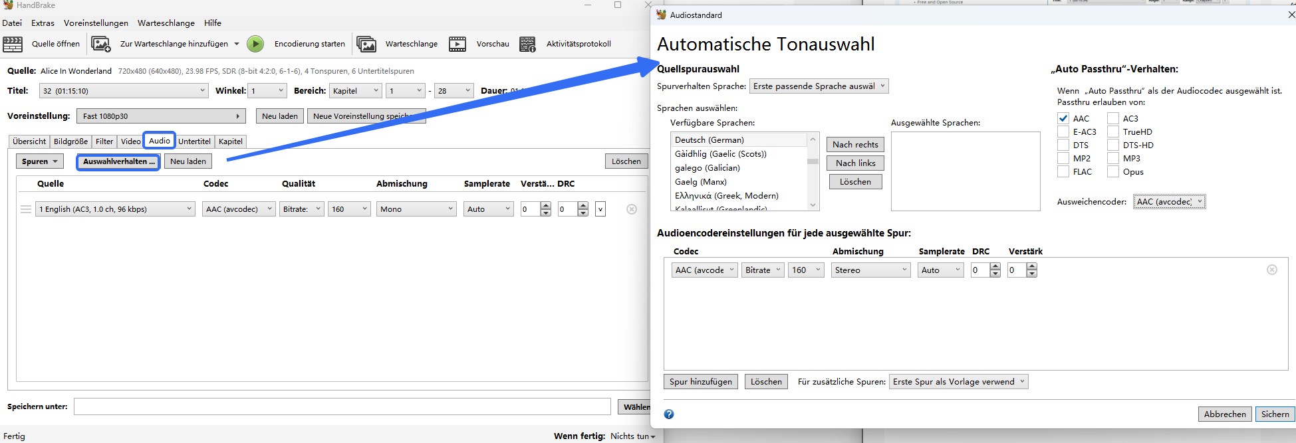Open the Aktivitätsprotokoll log icon
This screenshot has height=443, width=1296.
click(x=528, y=44)
